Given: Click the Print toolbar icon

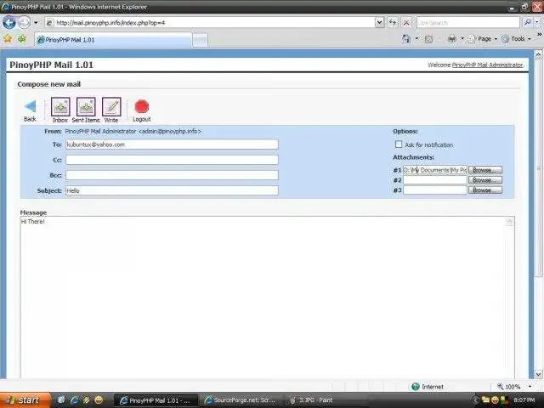Looking at the screenshot, I should pyautogui.click(x=452, y=39).
